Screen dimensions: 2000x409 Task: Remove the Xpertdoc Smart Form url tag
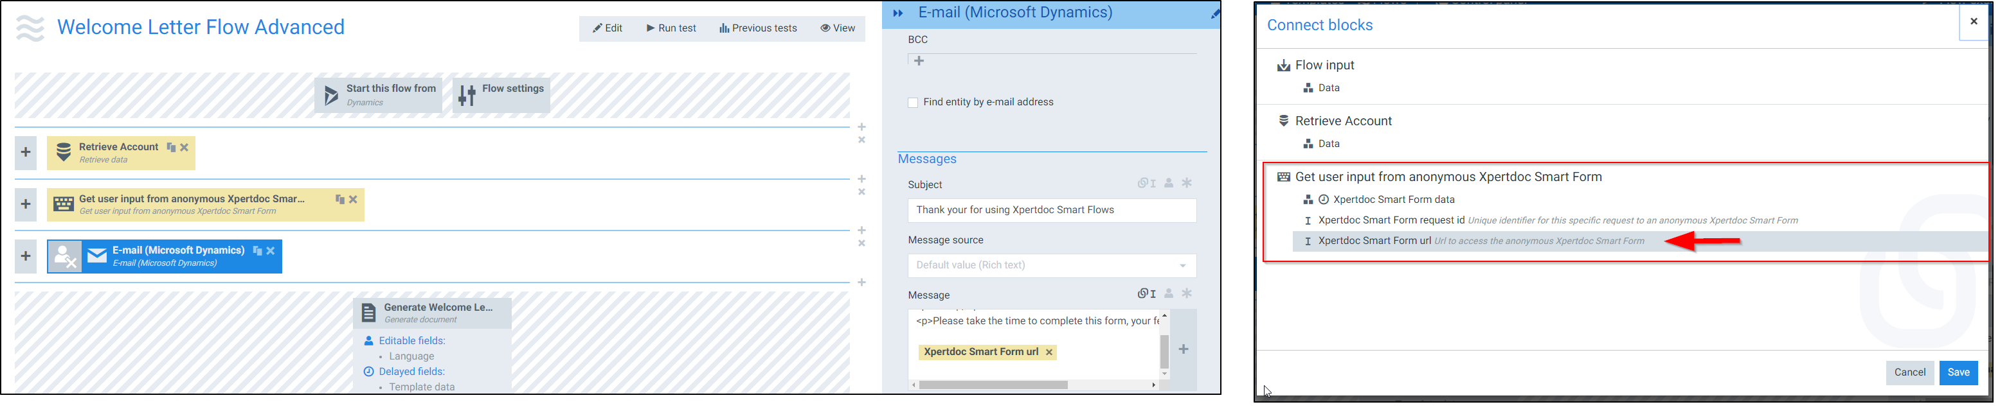click(x=1049, y=352)
